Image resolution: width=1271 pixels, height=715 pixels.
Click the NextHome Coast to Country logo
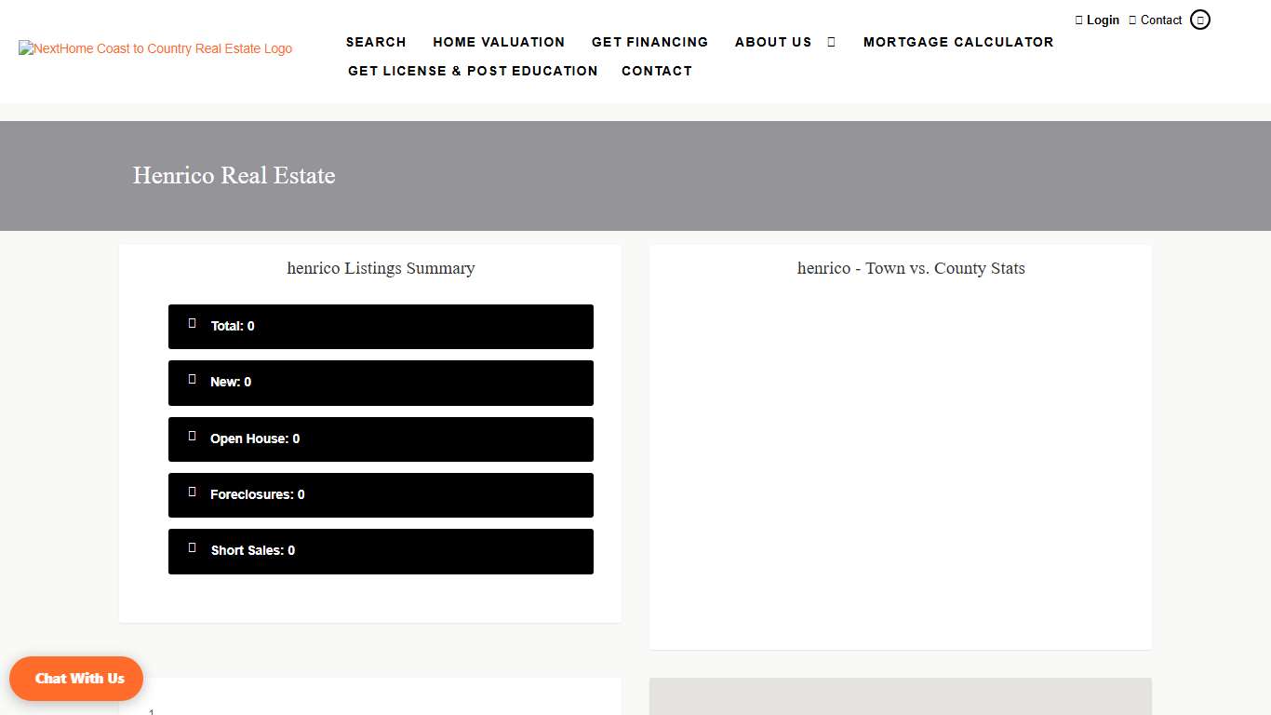[x=155, y=48]
